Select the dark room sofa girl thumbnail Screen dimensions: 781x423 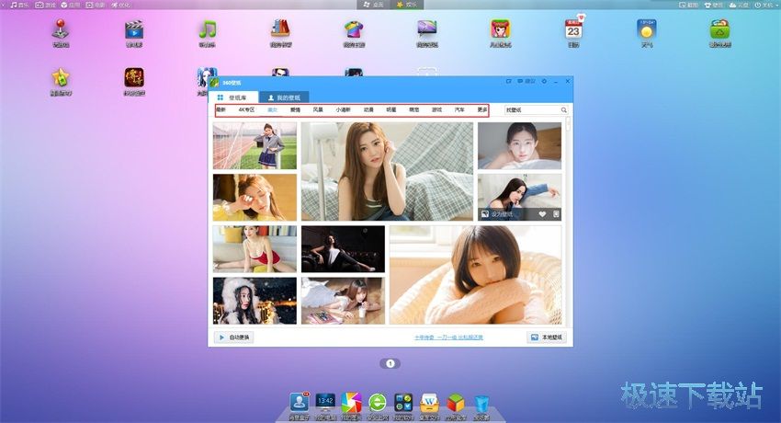click(343, 249)
